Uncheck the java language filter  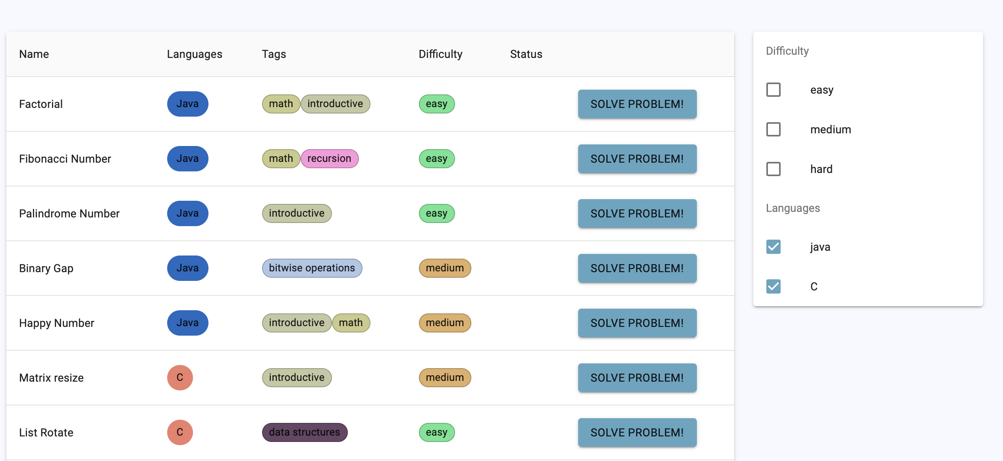coord(773,247)
